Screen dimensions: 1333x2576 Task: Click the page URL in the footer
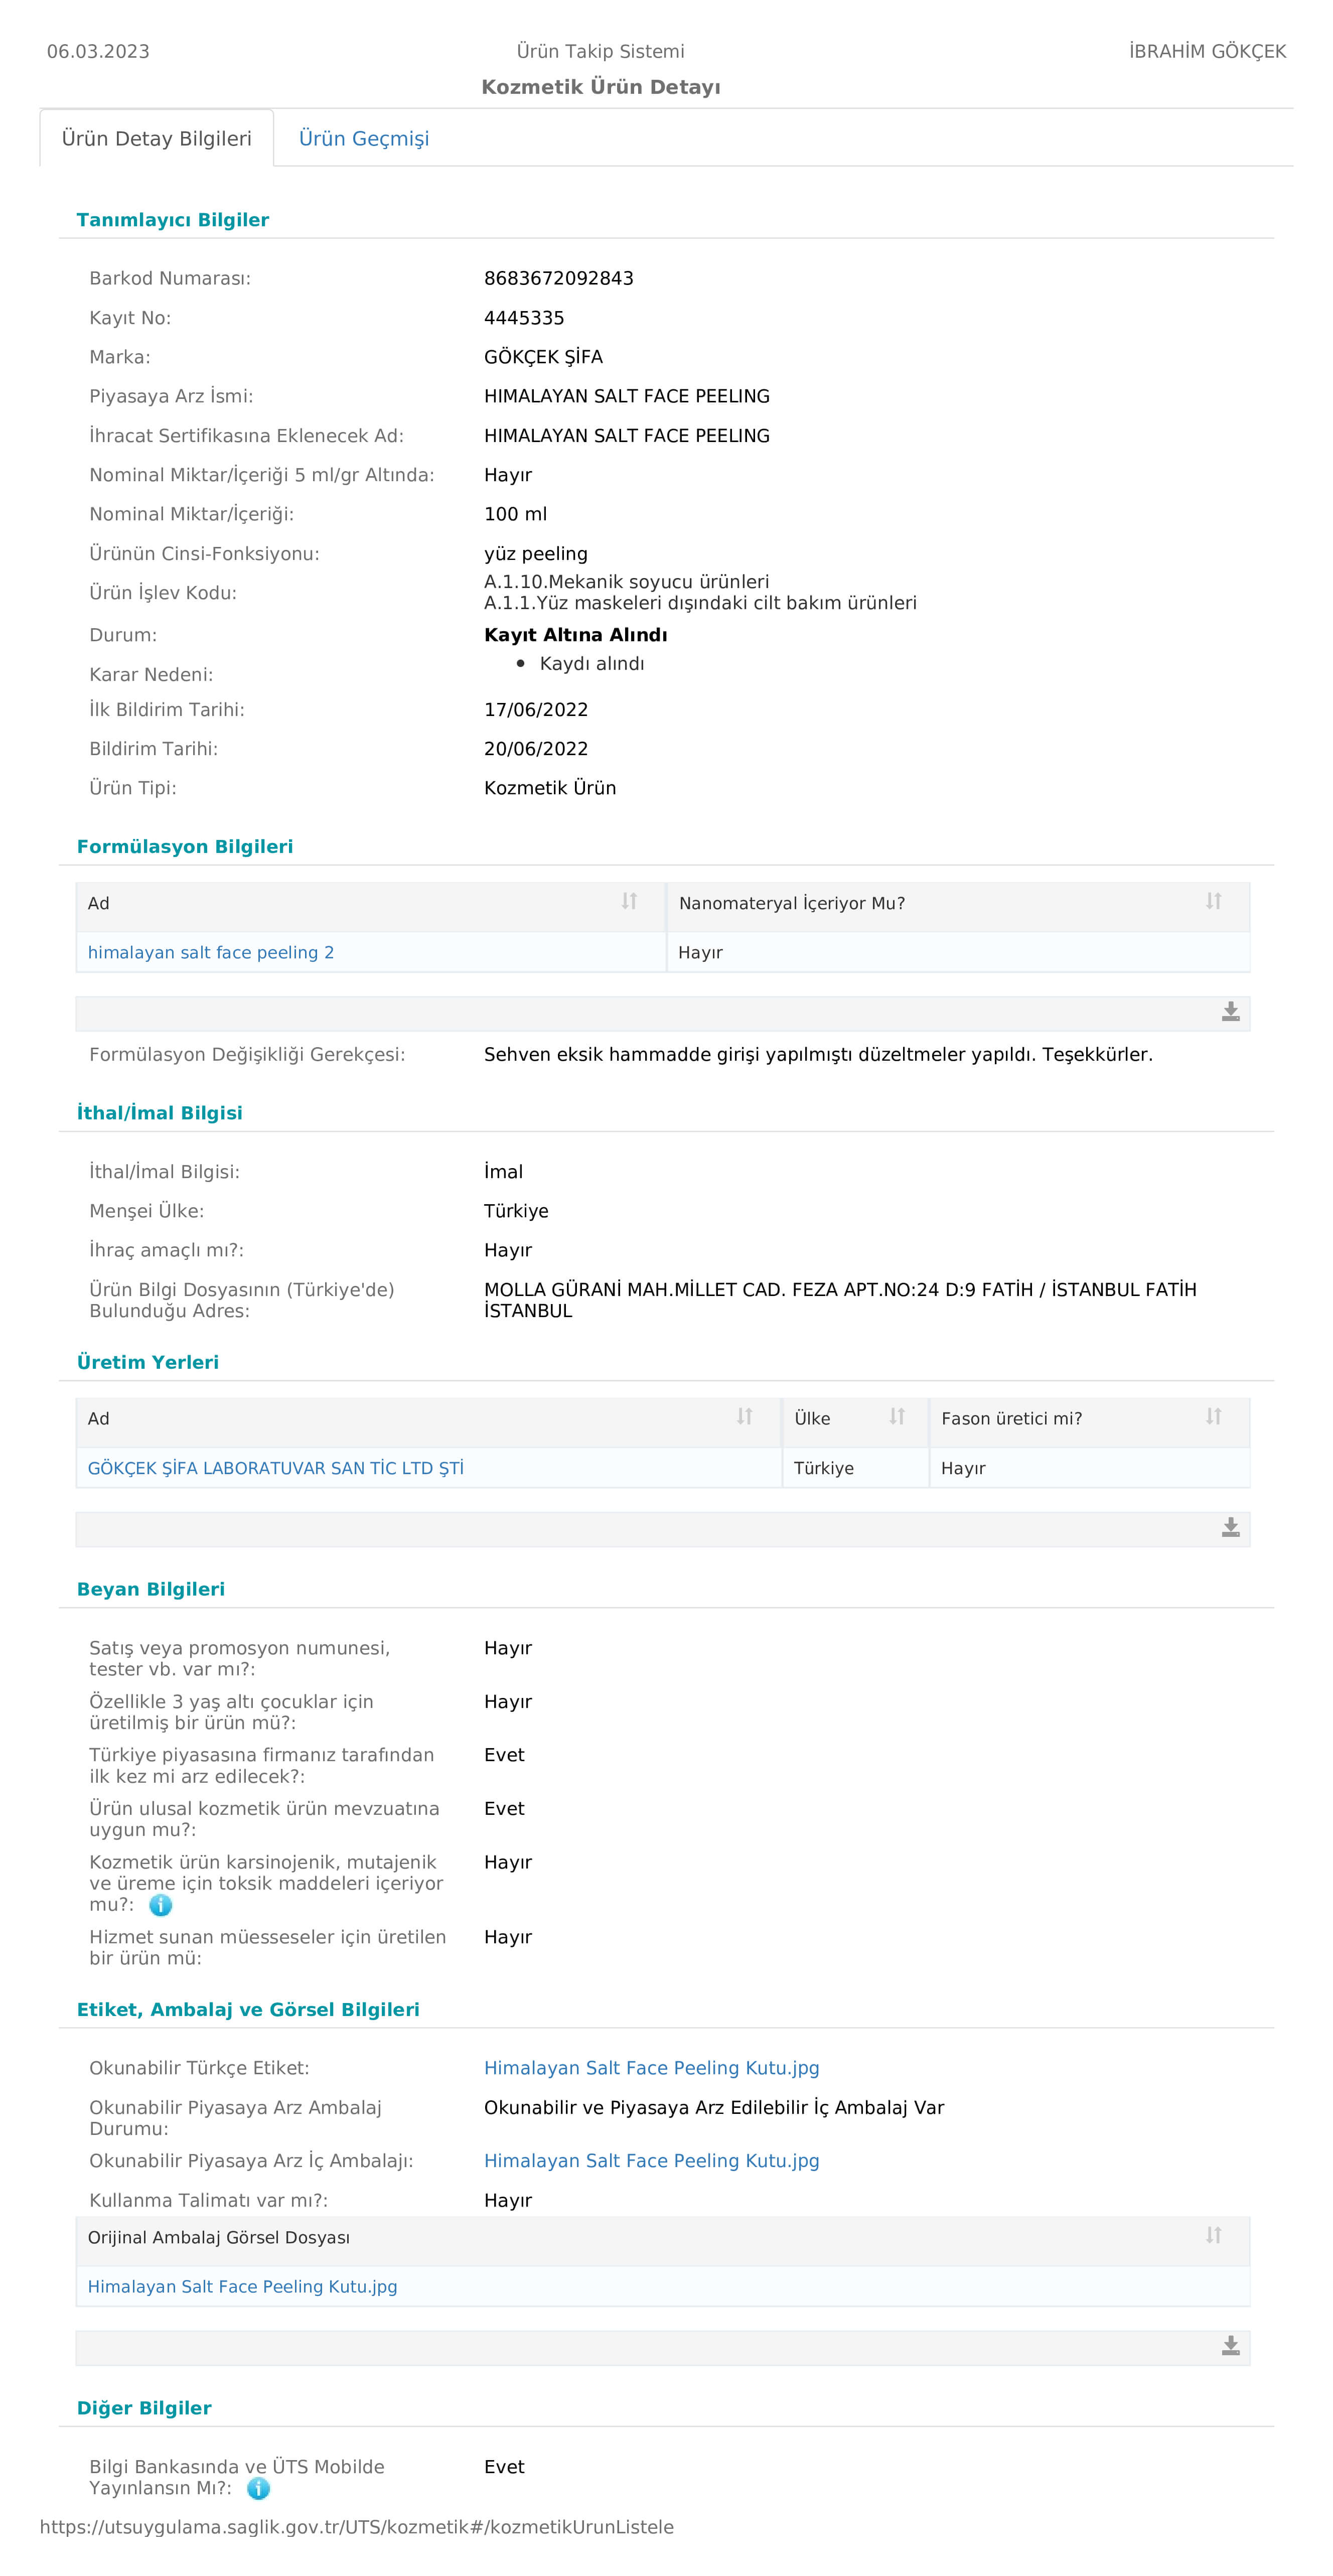(x=357, y=2527)
